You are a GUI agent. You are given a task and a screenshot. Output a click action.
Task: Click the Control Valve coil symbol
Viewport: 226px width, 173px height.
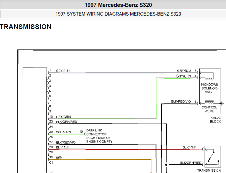click(209, 102)
